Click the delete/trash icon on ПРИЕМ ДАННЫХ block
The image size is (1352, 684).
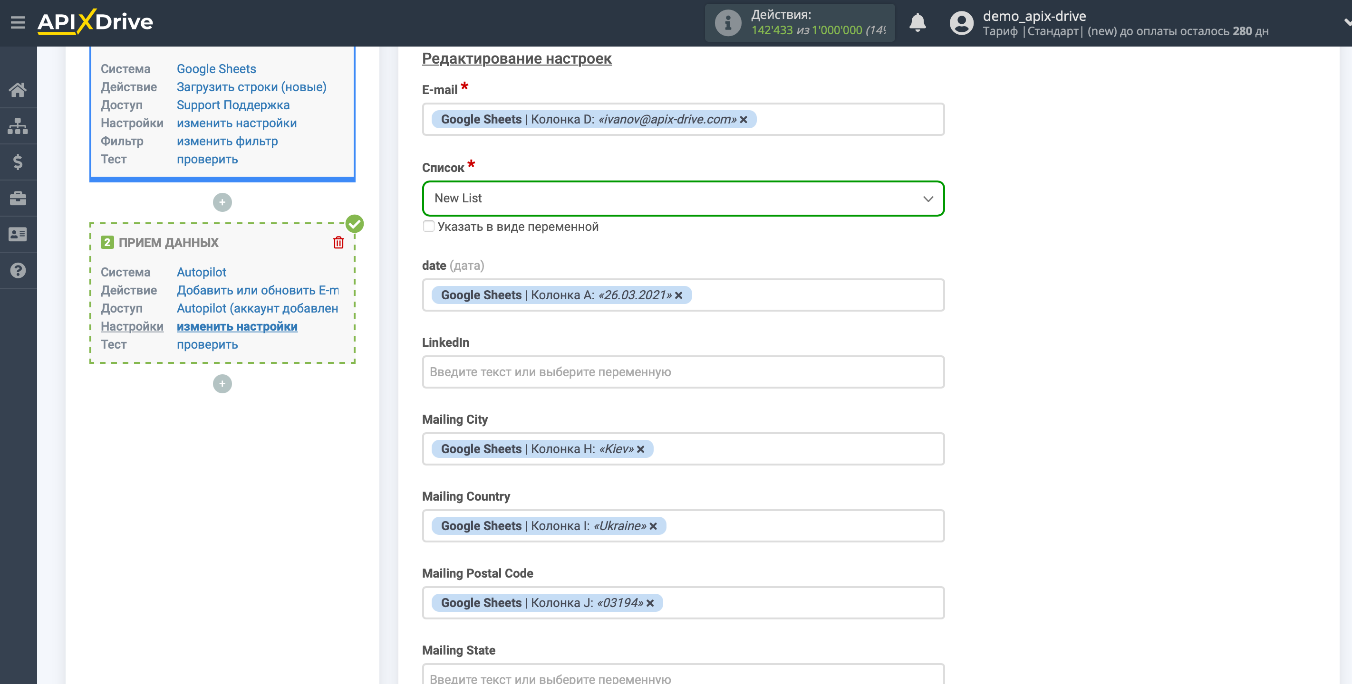tap(338, 243)
